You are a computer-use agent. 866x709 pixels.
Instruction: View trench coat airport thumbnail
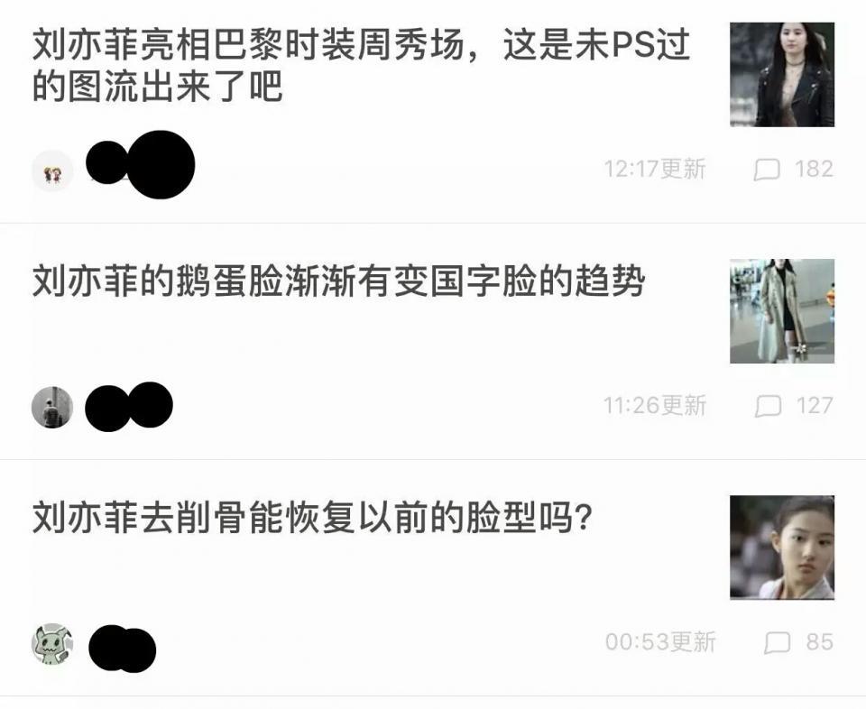(782, 311)
